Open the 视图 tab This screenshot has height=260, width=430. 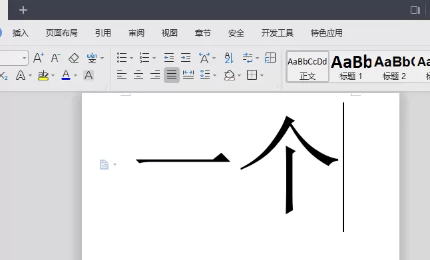pos(170,33)
